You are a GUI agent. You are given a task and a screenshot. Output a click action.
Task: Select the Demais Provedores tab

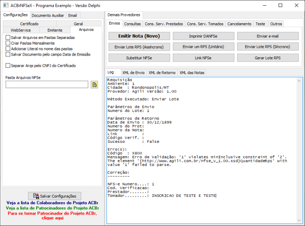pos(124,15)
